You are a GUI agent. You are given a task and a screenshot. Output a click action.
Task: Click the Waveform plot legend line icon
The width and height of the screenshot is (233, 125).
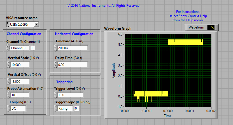(211, 27)
